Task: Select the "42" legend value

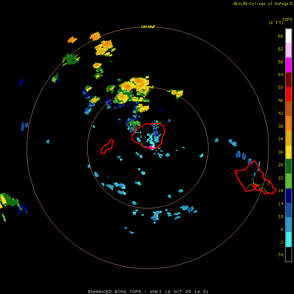Action: coord(281,113)
